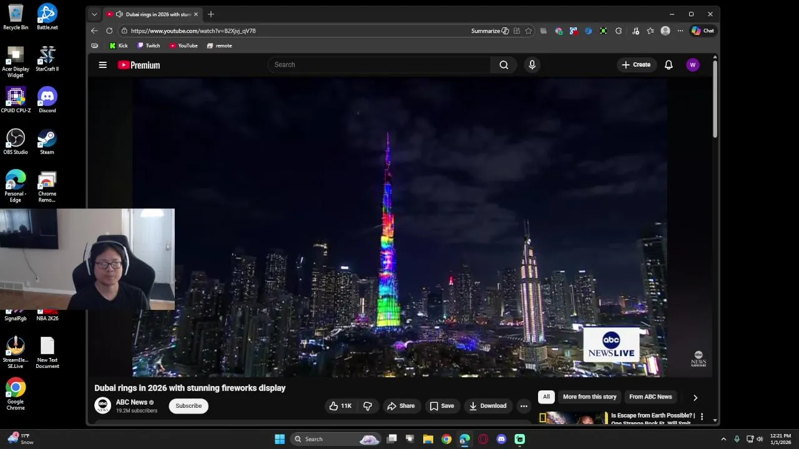Mute the tab using speaker icon
This screenshot has height=449, width=799.
click(119, 14)
